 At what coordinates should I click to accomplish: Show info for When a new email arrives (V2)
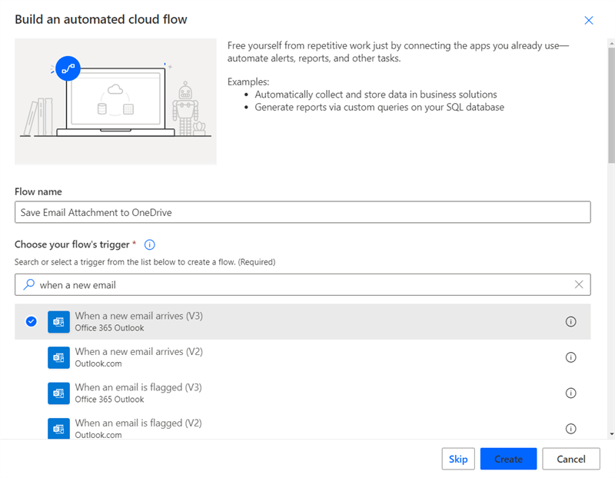tap(570, 357)
